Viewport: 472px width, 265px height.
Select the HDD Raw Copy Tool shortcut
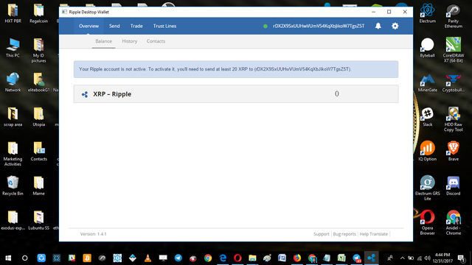(x=453, y=119)
